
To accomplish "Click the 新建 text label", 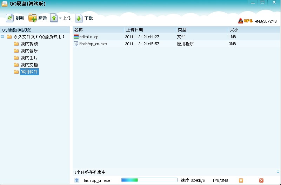I will tap(42, 18).
